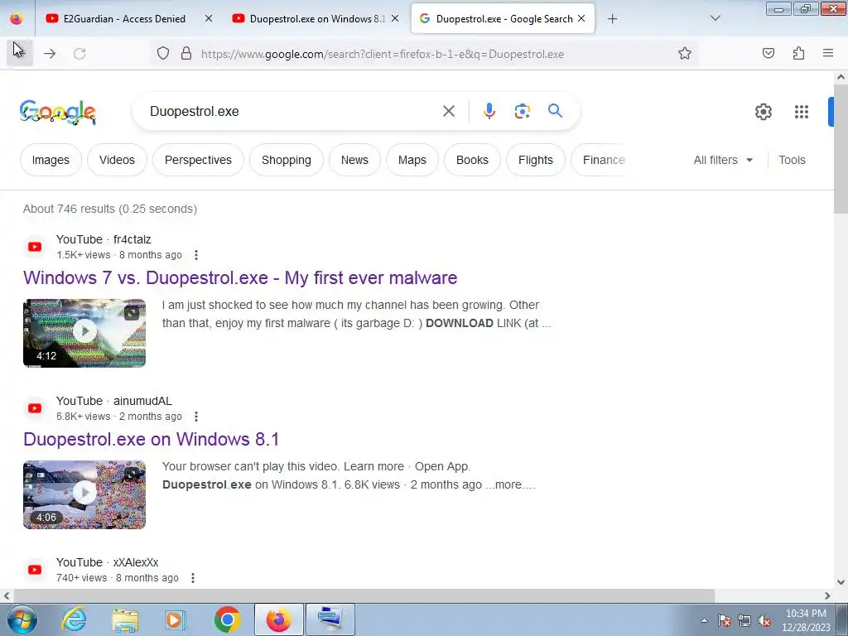Show hidden system tray icons arrow
Viewport: 848px width, 636px height.
[x=704, y=620]
